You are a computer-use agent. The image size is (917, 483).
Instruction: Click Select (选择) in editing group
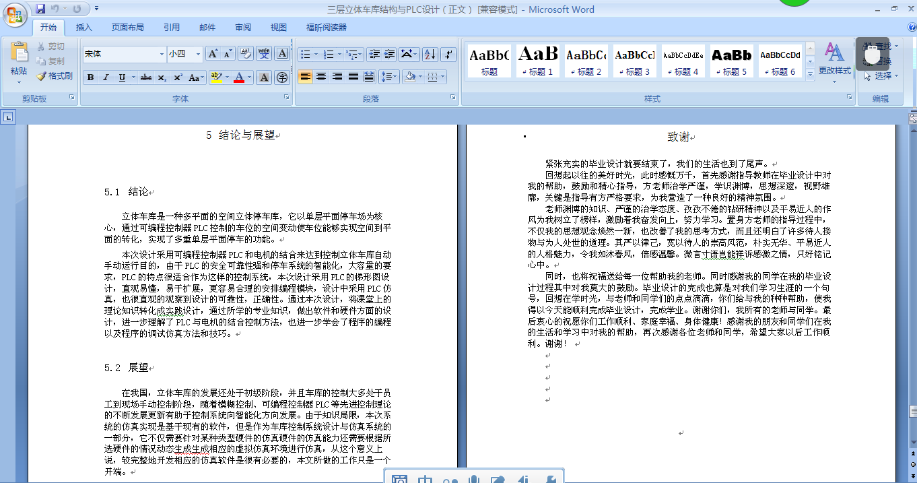tap(881, 76)
